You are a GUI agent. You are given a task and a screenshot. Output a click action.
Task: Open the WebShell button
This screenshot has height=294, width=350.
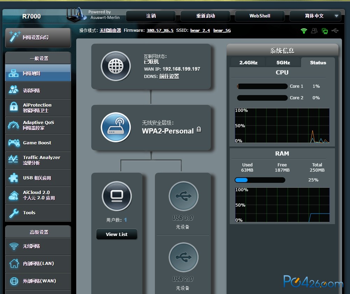tap(260, 16)
